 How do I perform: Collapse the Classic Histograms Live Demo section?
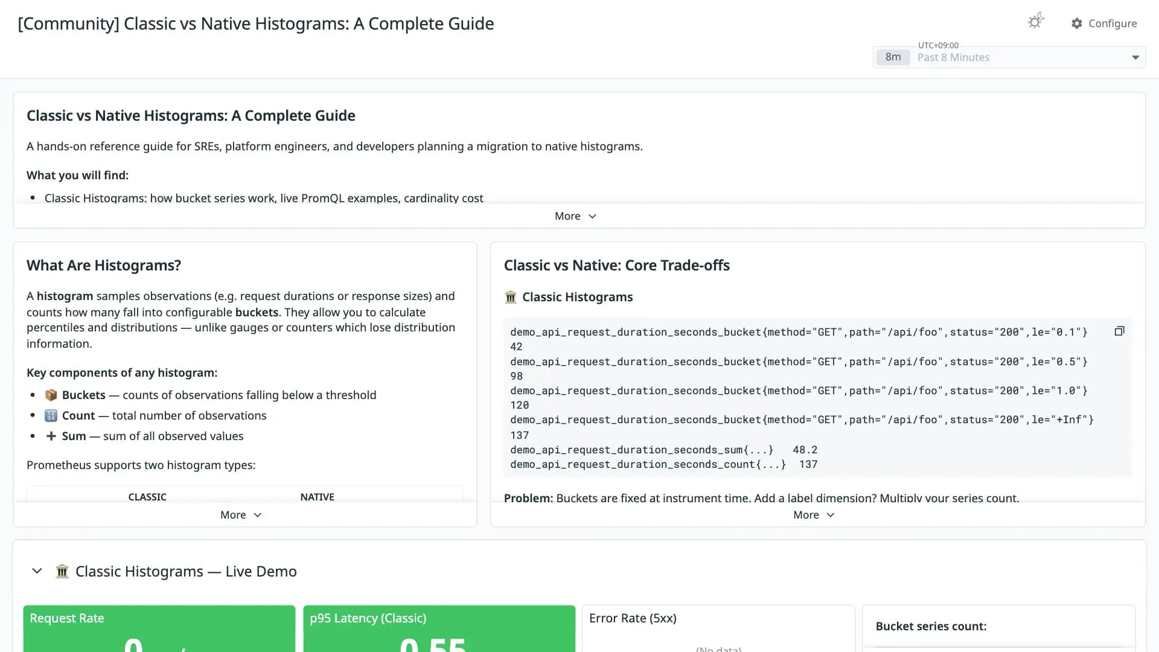[37, 571]
